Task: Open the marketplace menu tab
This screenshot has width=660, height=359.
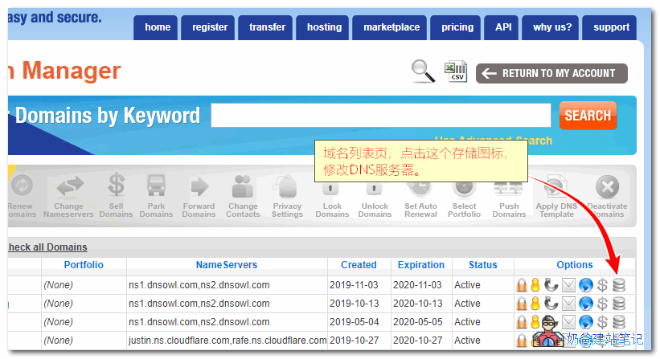Action: click(x=391, y=27)
